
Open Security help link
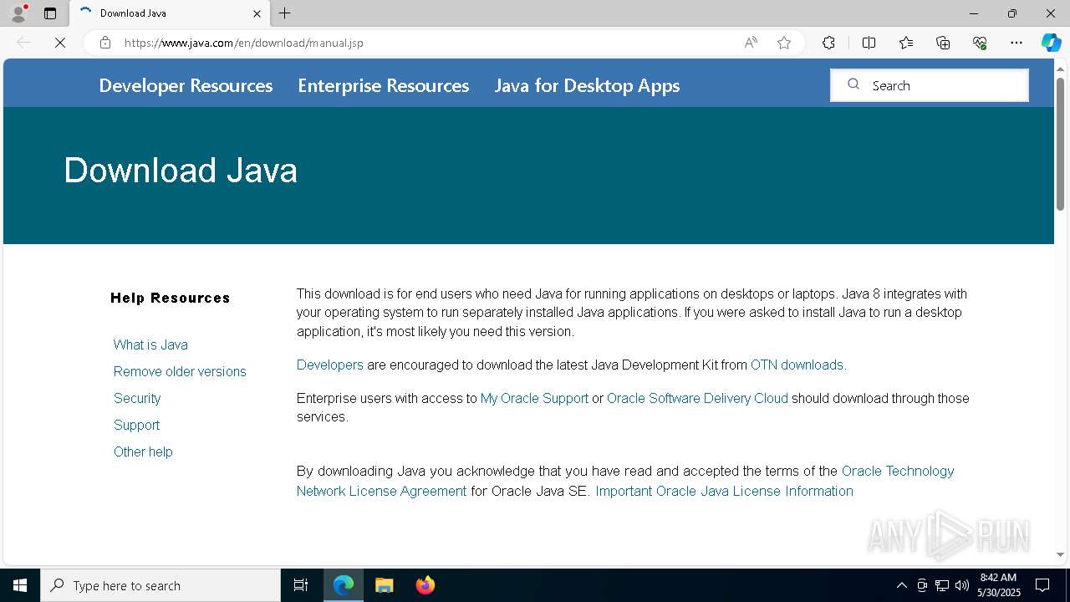[x=137, y=398]
